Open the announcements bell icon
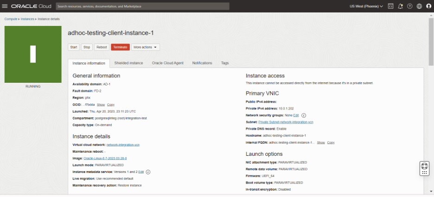Screen dimensions: 434x197 (400, 6)
